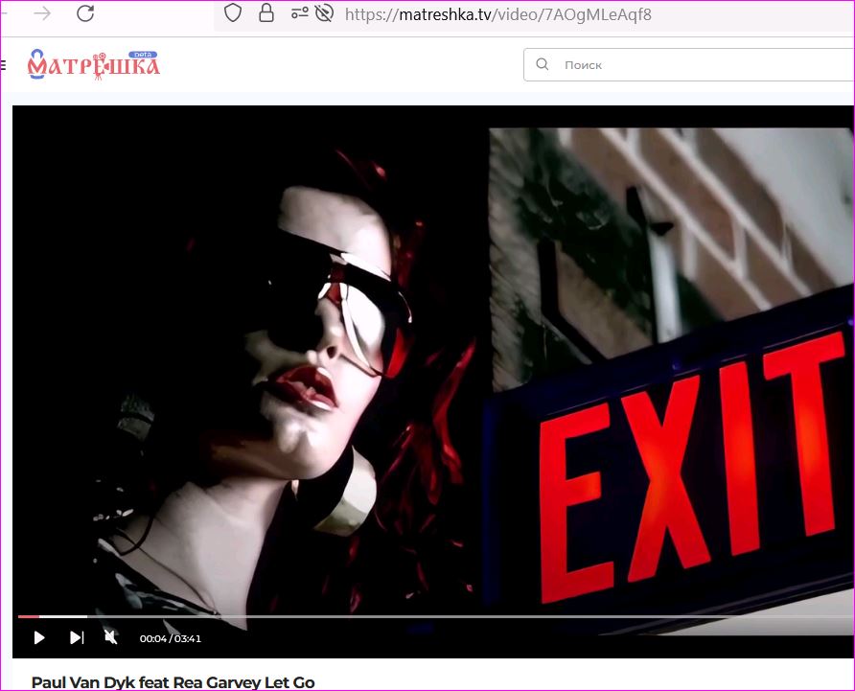Click the crossed-out eye tracking icon in the address bar

pos(324,13)
